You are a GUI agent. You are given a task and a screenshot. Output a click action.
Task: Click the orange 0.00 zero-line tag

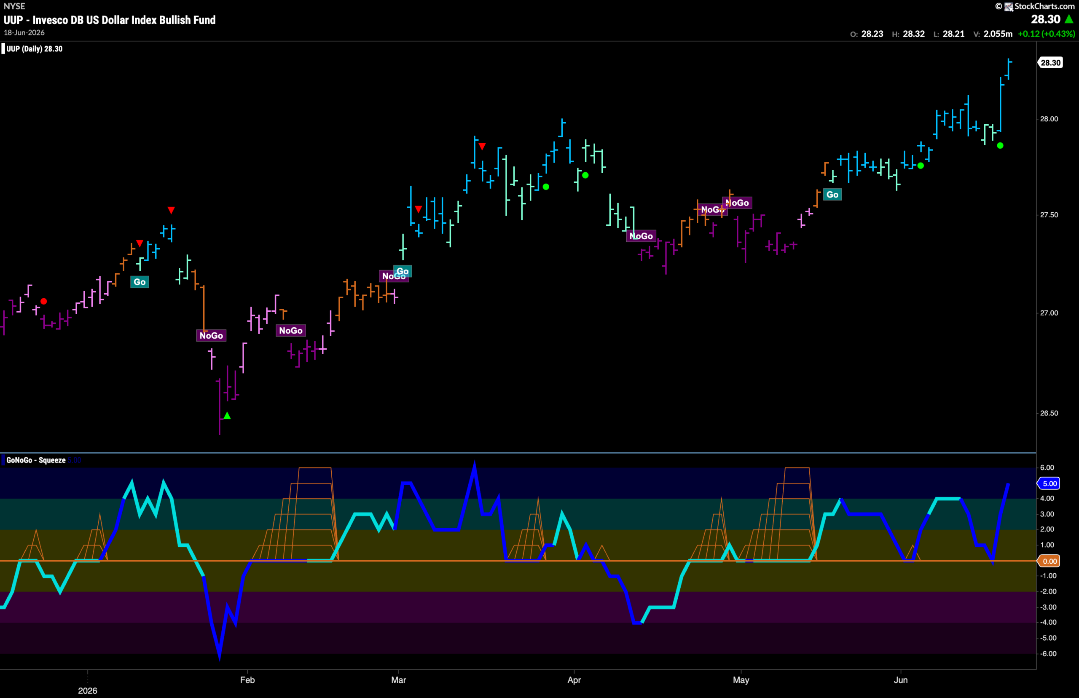1049,561
